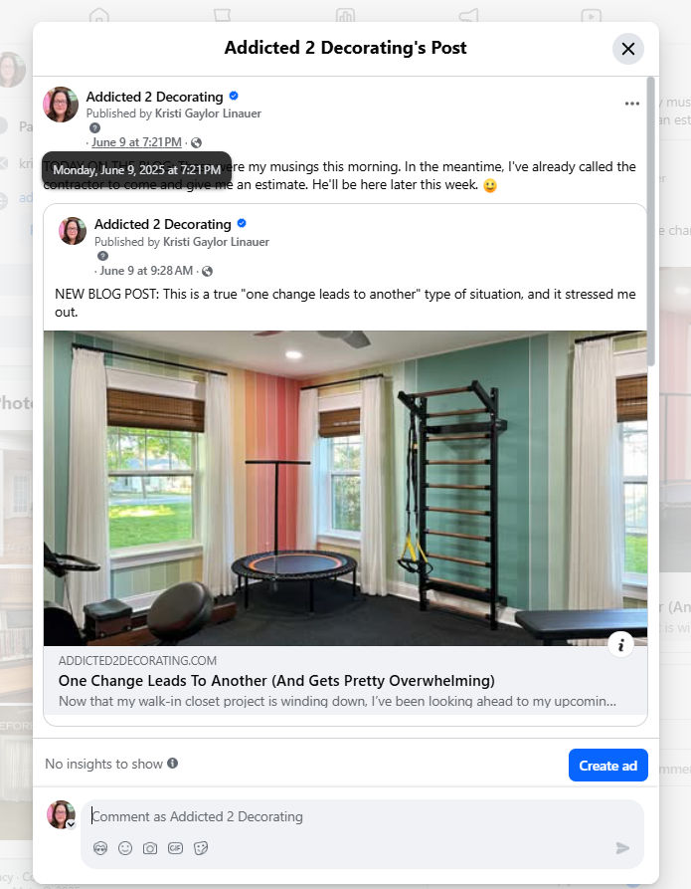Image resolution: width=691 pixels, height=889 pixels.
Task: Open the Kristi Gaylor Linauer profile link
Action: point(208,113)
